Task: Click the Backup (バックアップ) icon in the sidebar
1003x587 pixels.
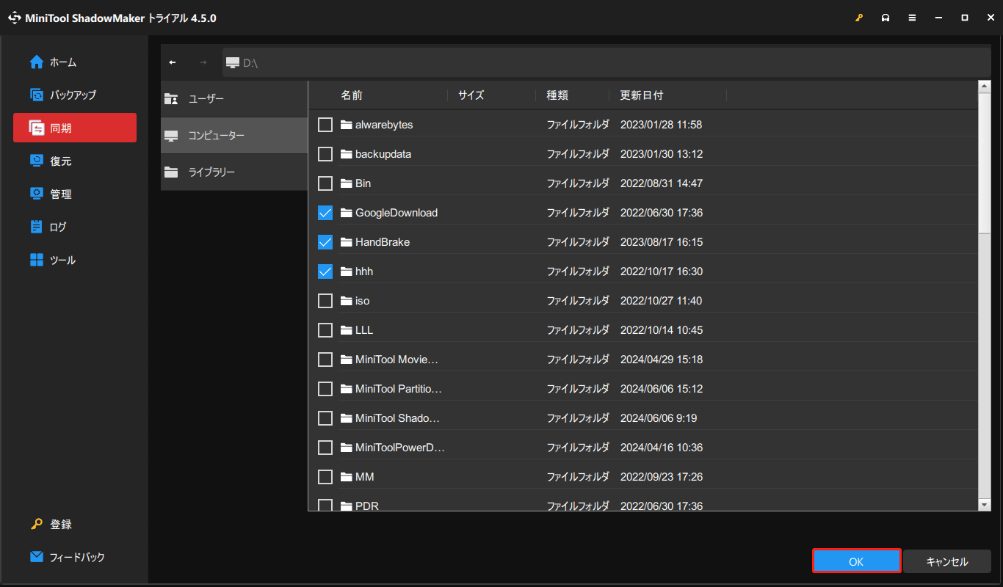Action: point(37,95)
